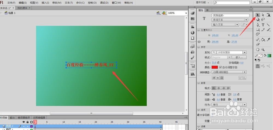Viewport: 273px width, 130px height.
Task: Select the Rectangle tool
Action: 258,30
